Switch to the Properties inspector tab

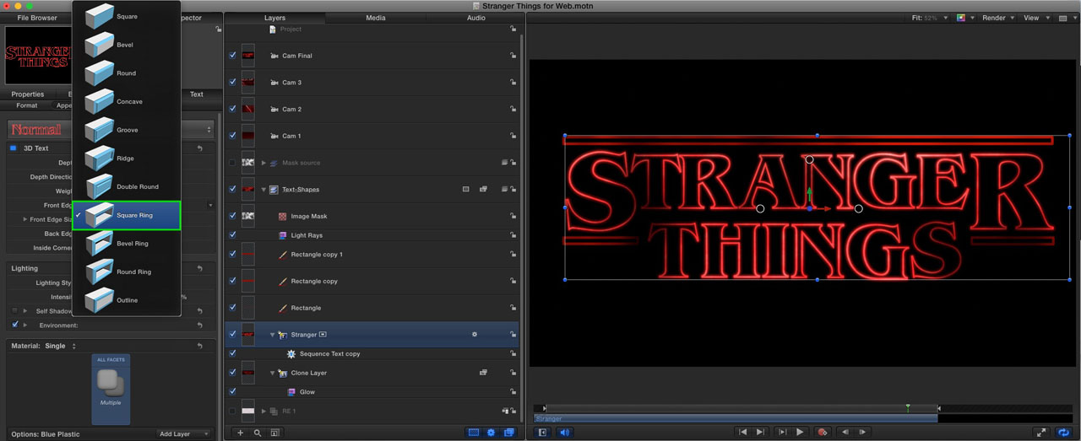pos(28,94)
